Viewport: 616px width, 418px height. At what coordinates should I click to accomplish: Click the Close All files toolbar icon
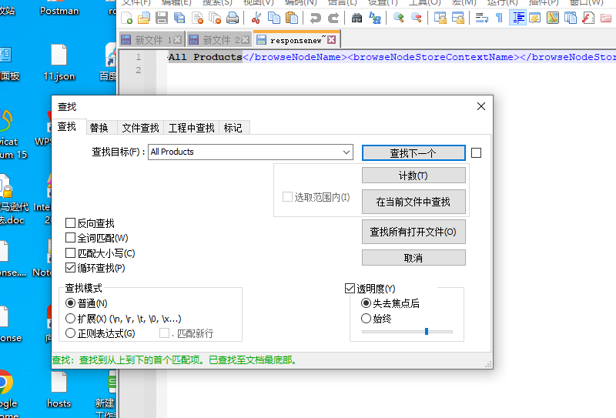(215, 18)
